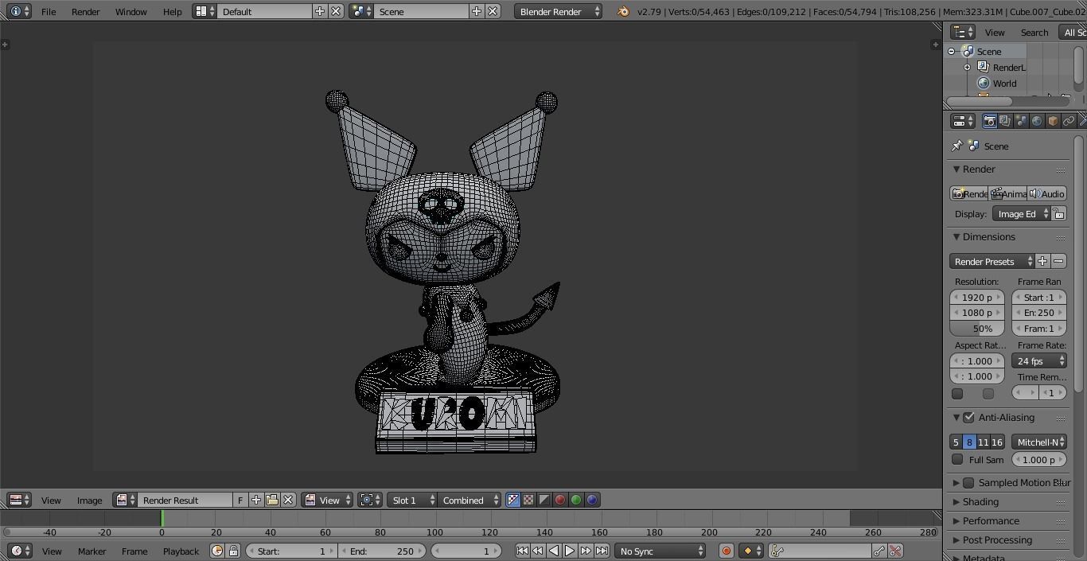Open the Image menu in image editor
The width and height of the screenshot is (1087, 561).
(x=89, y=500)
